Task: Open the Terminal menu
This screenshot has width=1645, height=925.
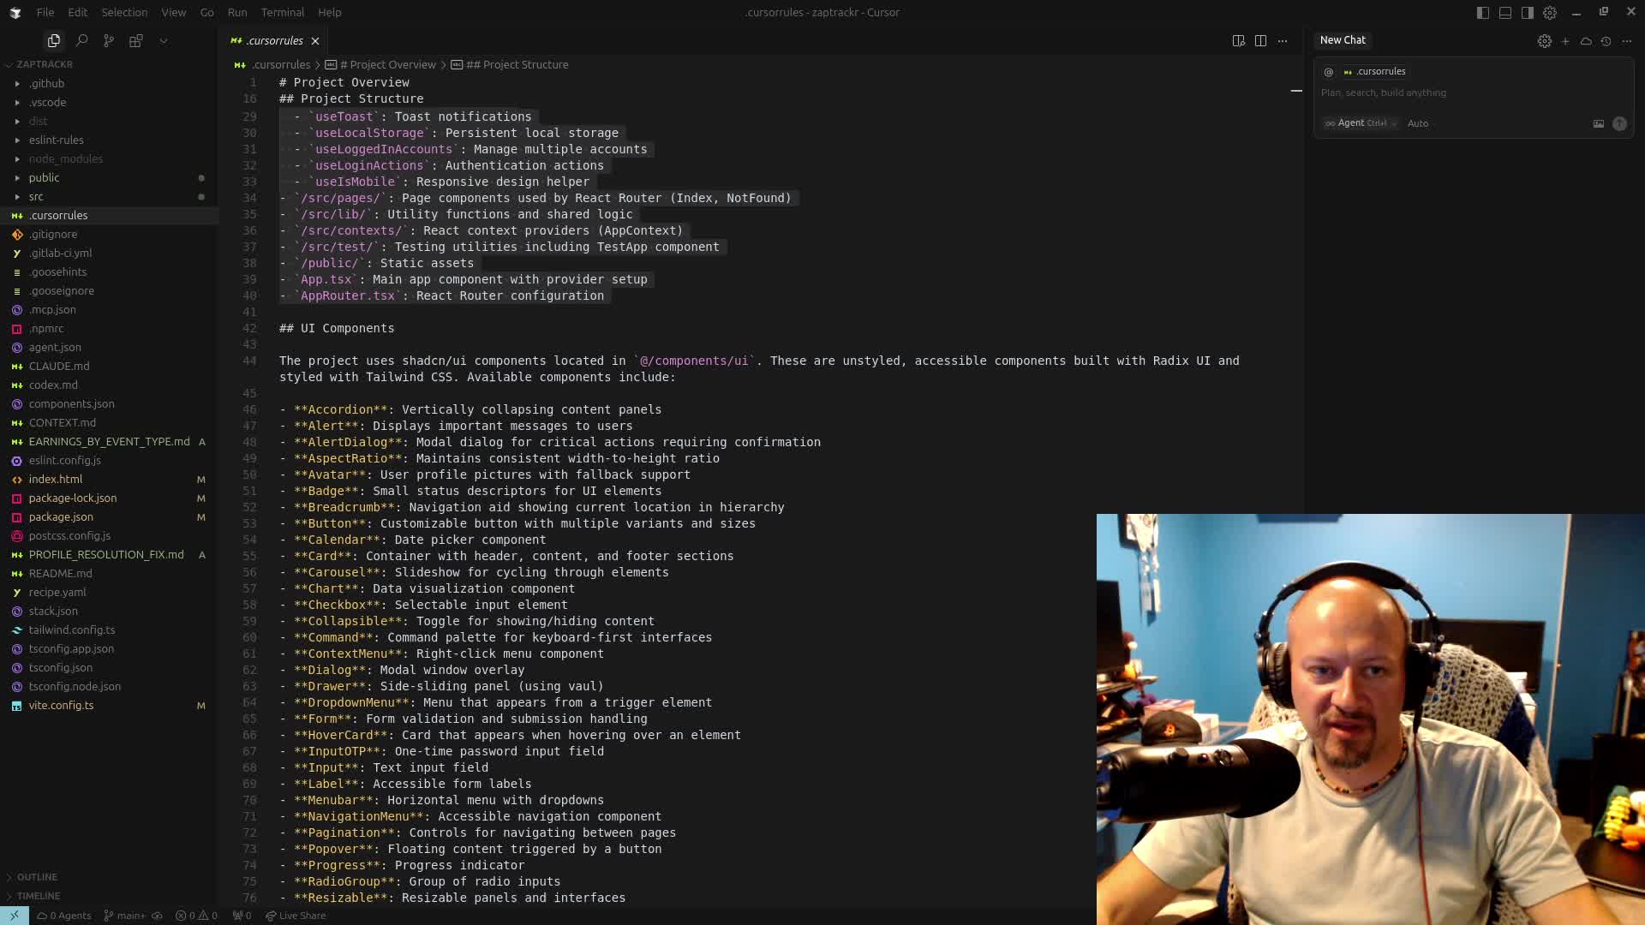Action: tap(282, 12)
